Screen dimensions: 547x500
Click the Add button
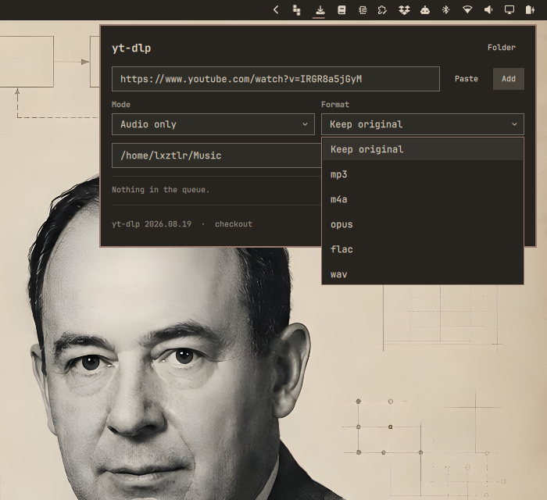[x=508, y=79]
